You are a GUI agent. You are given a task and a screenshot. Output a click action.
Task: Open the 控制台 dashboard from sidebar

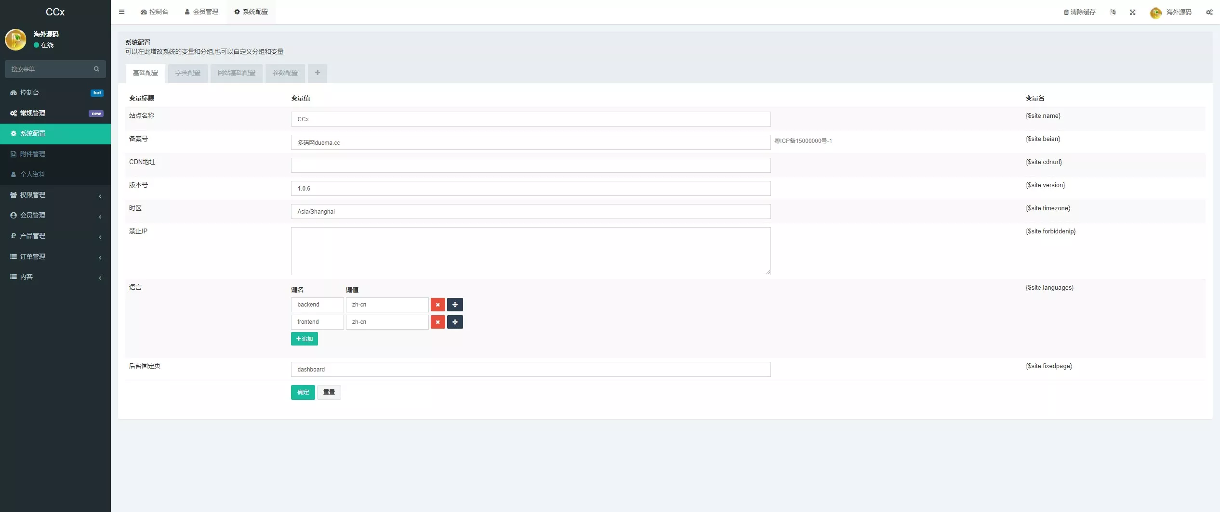pos(29,92)
